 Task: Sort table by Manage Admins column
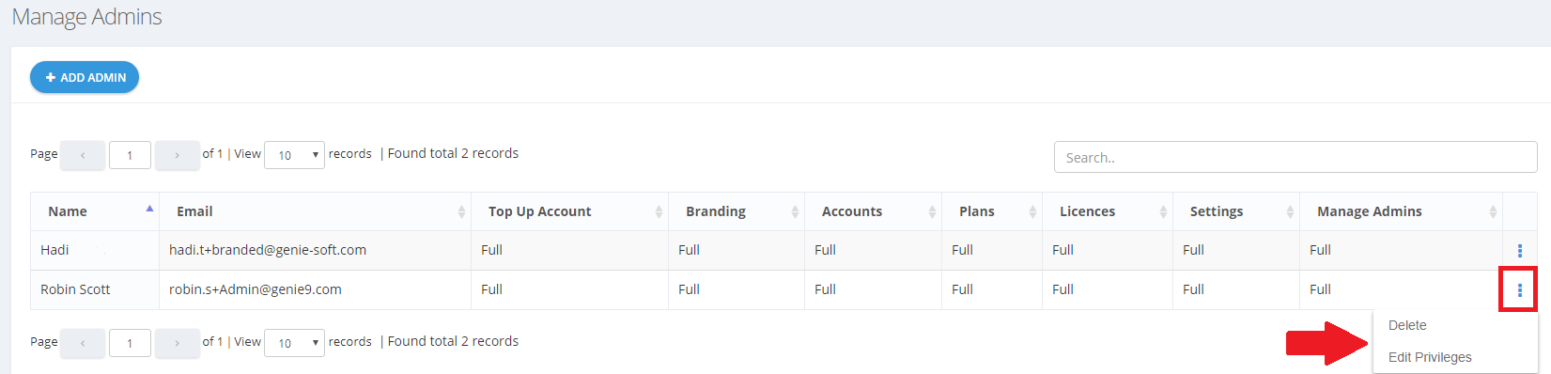click(x=1401, y=211)
